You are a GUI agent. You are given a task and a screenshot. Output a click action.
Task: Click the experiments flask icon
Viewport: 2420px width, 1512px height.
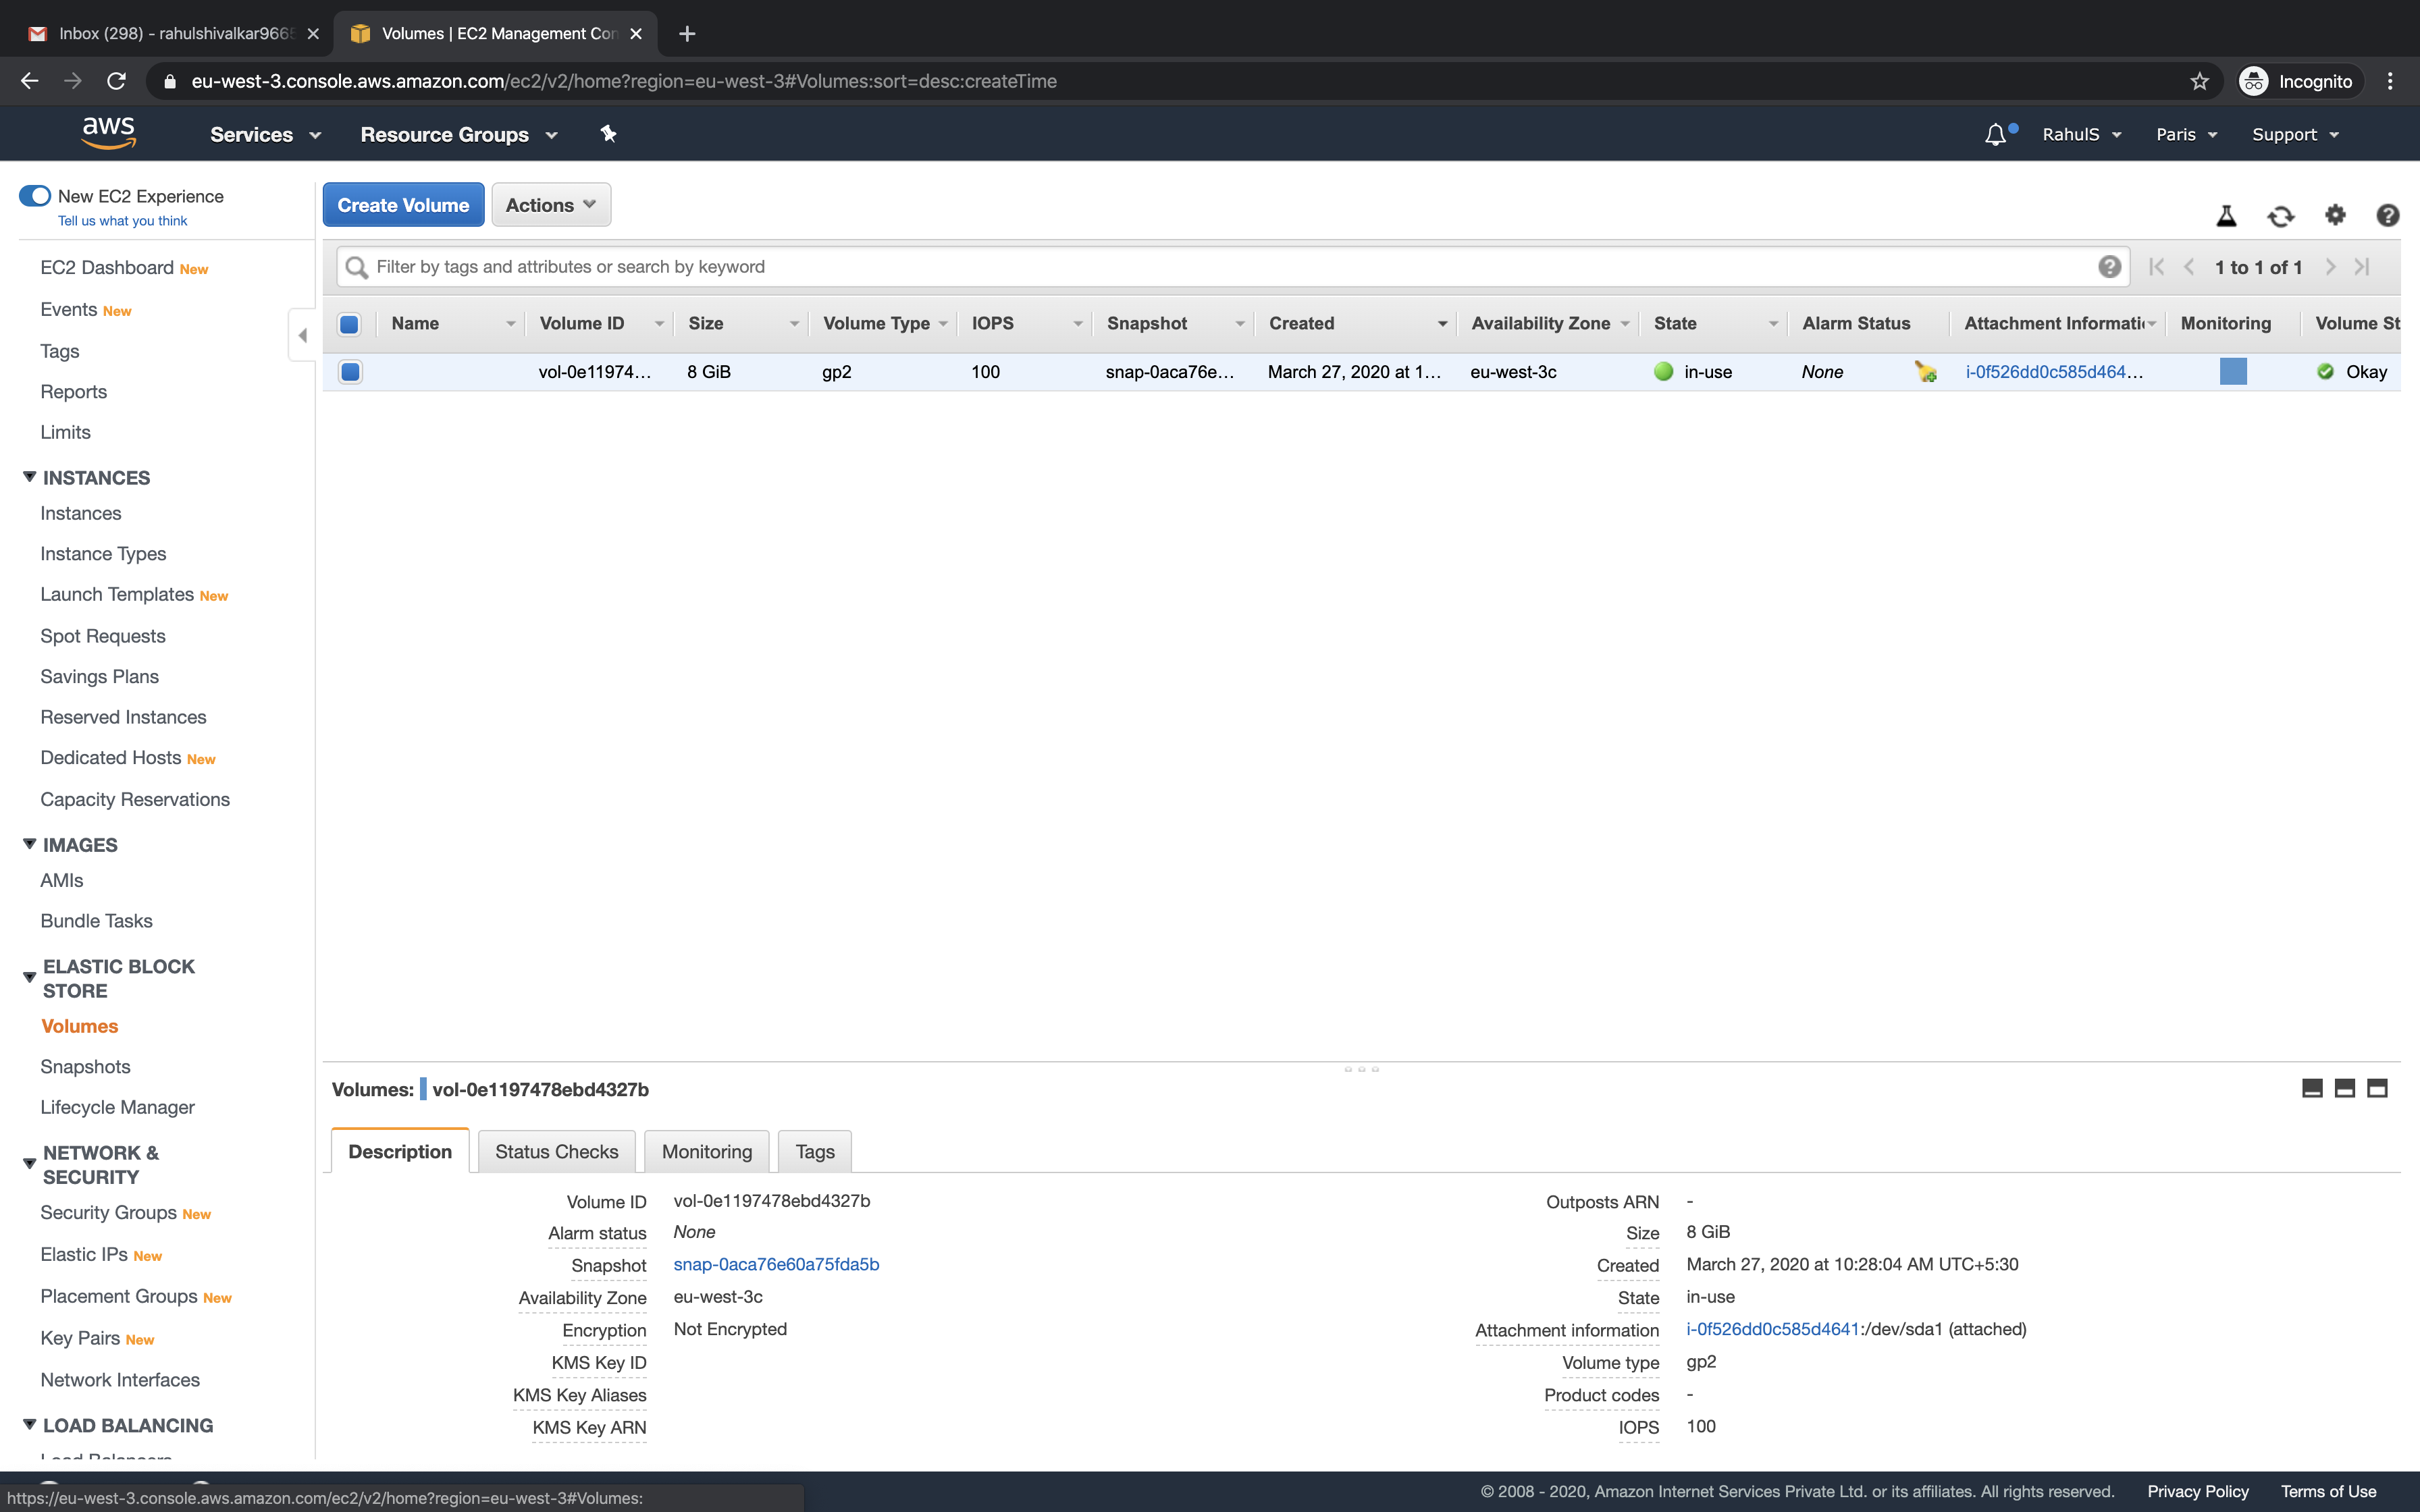[x=2226, y=216]
